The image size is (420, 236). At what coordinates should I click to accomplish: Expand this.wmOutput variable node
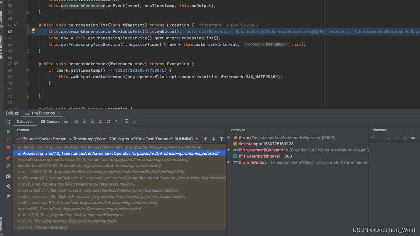pyautogui.click(x=229, y=162)
